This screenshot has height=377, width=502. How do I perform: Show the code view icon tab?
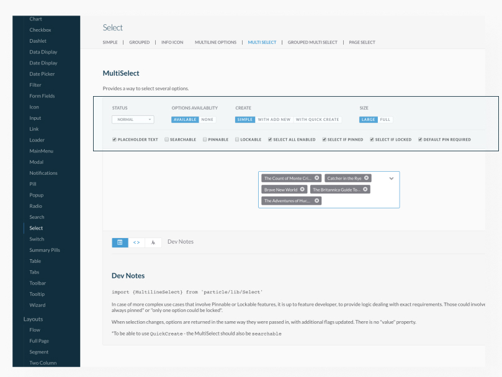[137, 242]
